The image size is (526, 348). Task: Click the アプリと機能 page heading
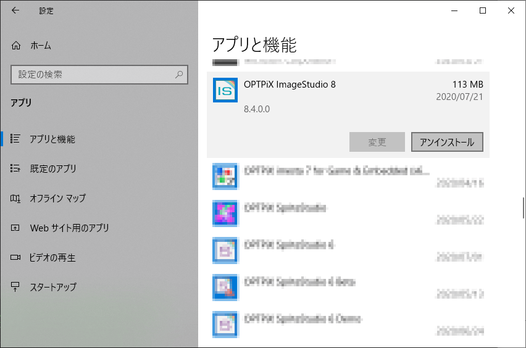coord(254,44)
